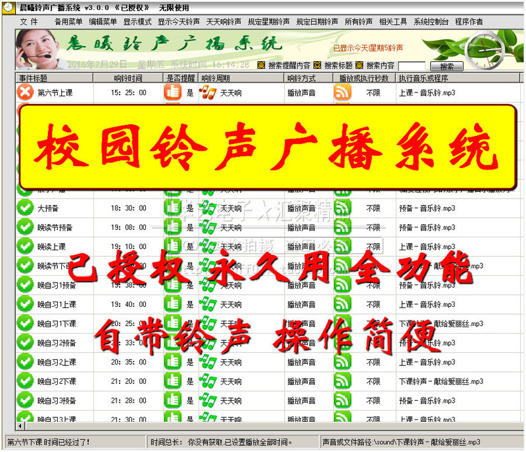Click the RSS broadcast icon in 晚自习2下课 row
Image resolution: width=526 pixels, height=452 pixels.
click(343, 381)
